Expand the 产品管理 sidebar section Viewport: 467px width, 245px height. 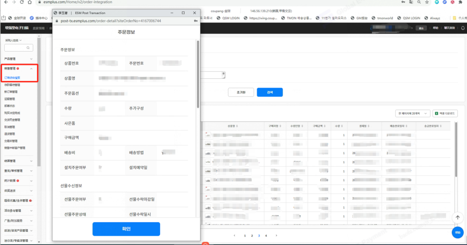[x=31, y=59]
